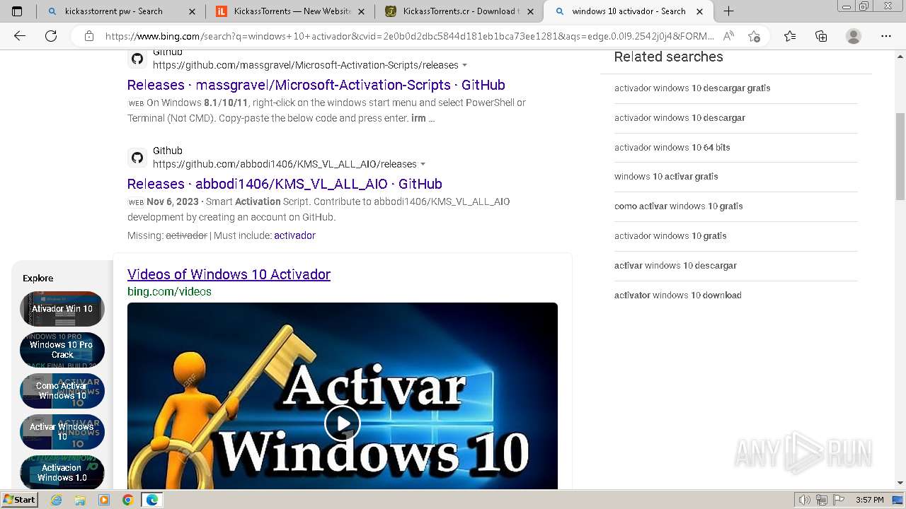Open Google Chrome from the taskbar
Image resolution: width=906 pixels, height=509 pixels.
(x=127, y=500)
